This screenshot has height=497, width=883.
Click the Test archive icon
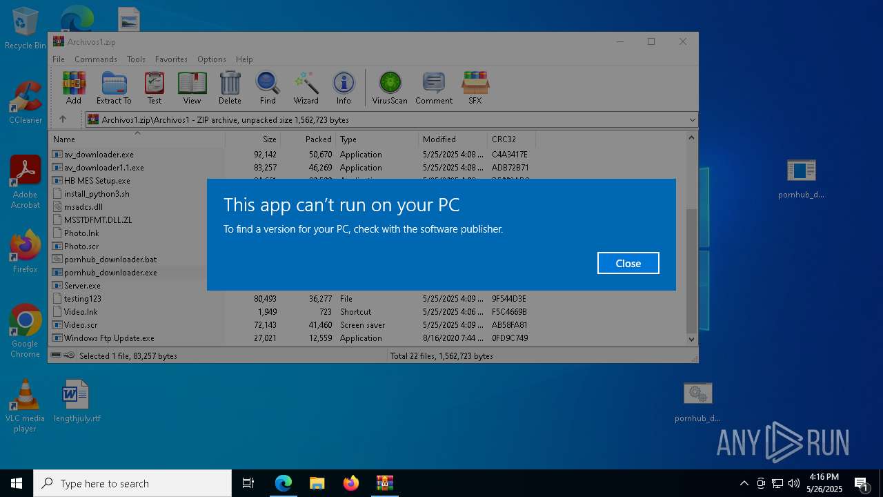155,88
